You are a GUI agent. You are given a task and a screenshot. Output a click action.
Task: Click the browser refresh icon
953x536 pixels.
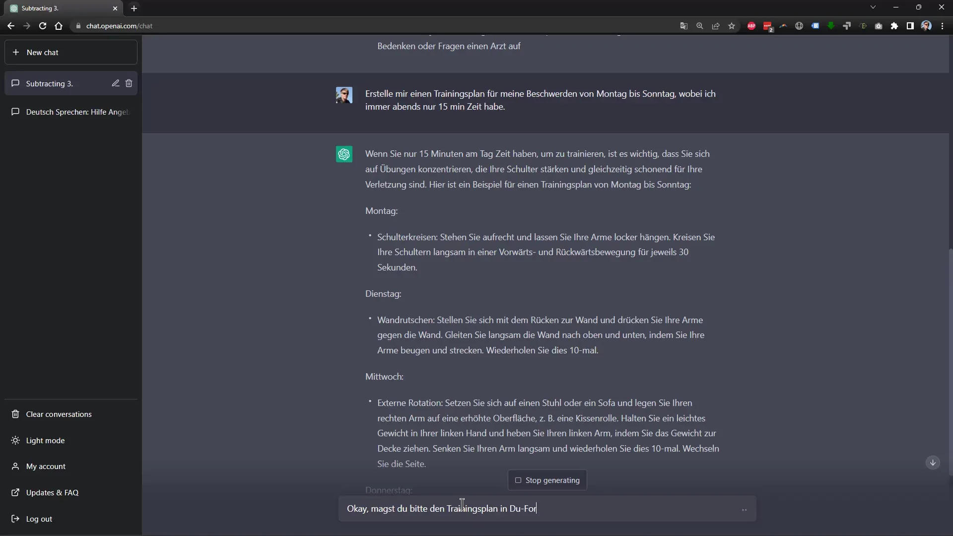tap(43, 25)
